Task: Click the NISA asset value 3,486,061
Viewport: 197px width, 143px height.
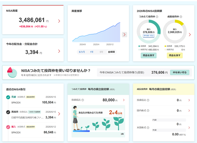Action: (32, 20)
